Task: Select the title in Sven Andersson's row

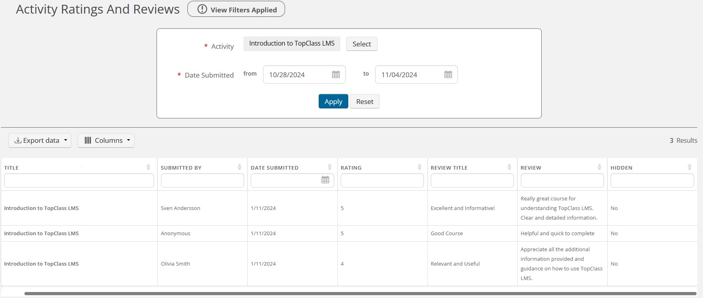Action: click(41, 208)
